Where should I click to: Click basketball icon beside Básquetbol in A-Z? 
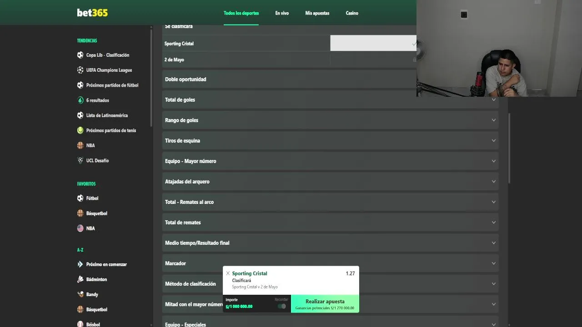[80, 309]
